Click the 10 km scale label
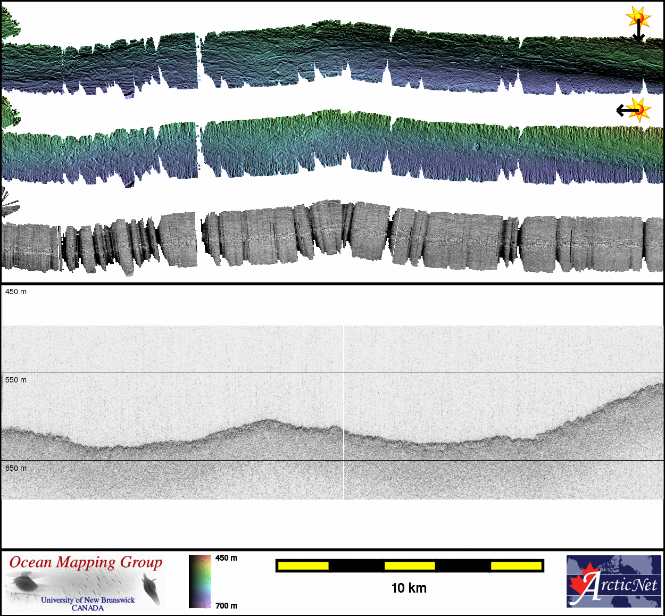 [x=409, y=588]
